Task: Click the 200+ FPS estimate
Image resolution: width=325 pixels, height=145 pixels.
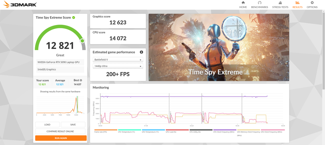Action: [x=118, y=74]
